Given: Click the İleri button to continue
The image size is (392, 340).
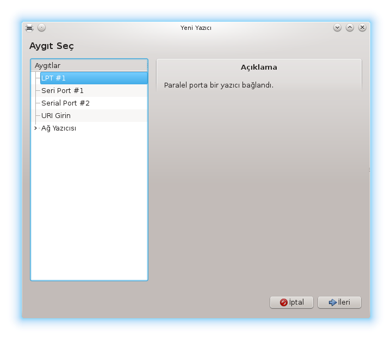Looking at the screenshot, I should [339, 302].
